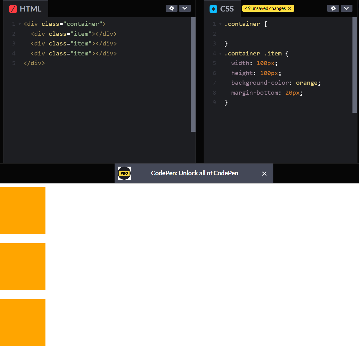Collapse HTML line 1 fold arrow
The width and height of the screenshot is (359, 346).
[x=20, y=24]
